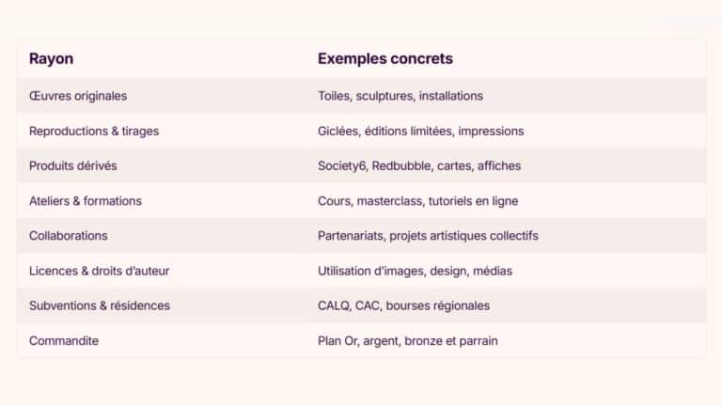Screen dimensions: 722x406
Task: Click the "Rayon" column header
Action: (52, 58)
